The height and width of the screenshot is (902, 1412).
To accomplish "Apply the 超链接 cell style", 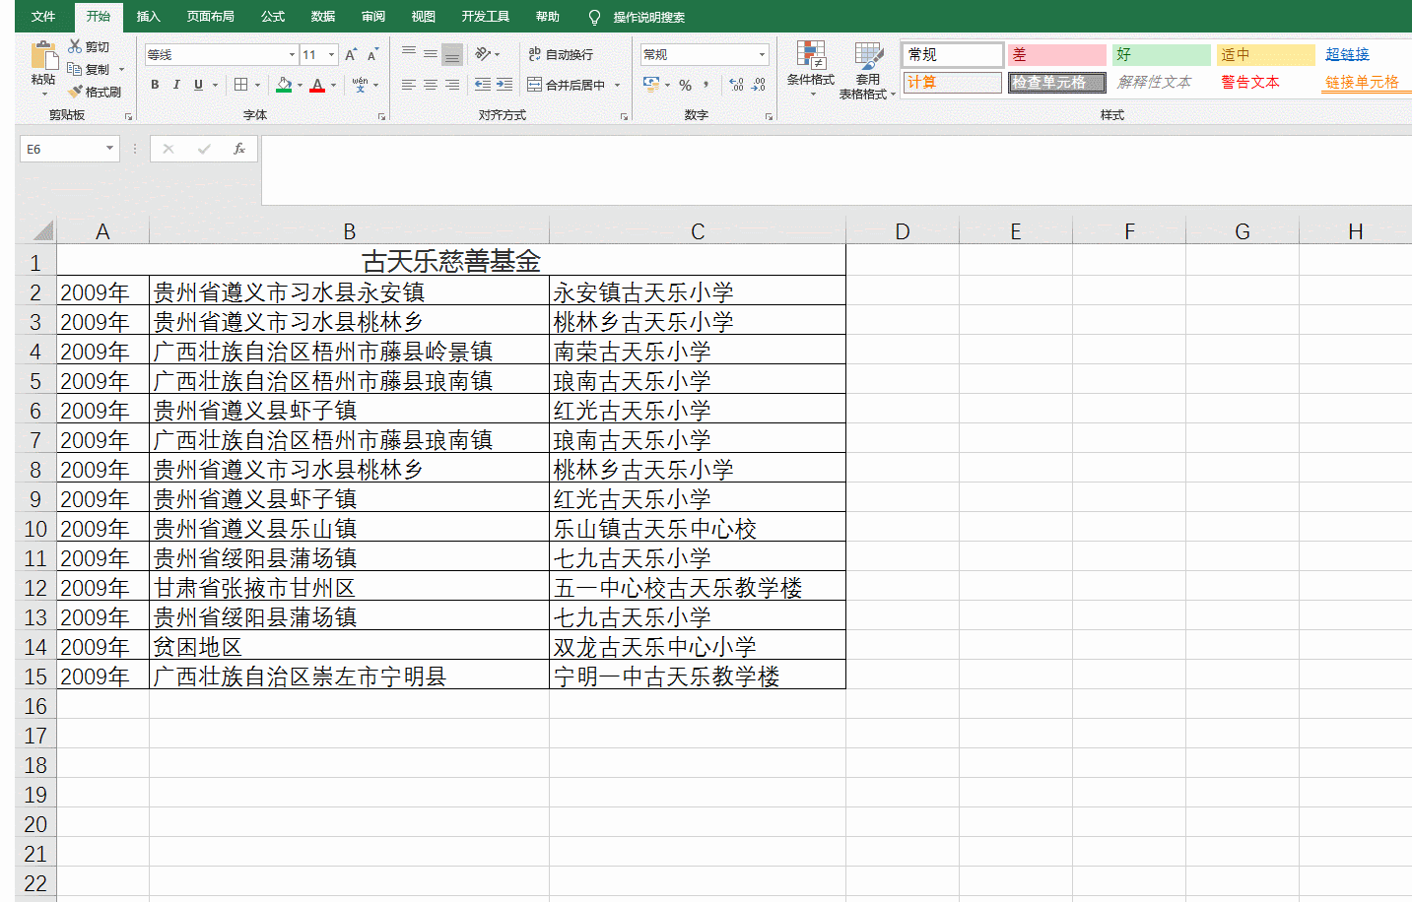I will [1347, 54].
